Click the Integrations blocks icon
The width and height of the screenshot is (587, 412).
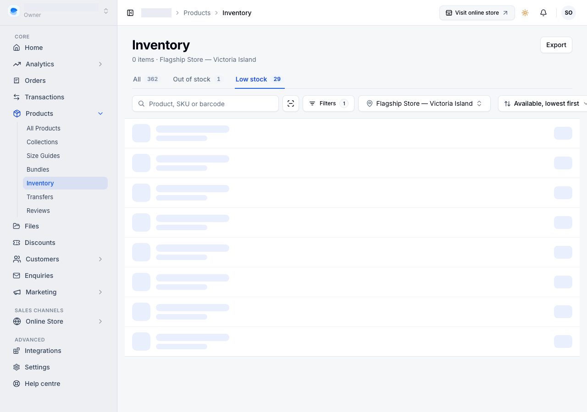[x=17, y=351]
